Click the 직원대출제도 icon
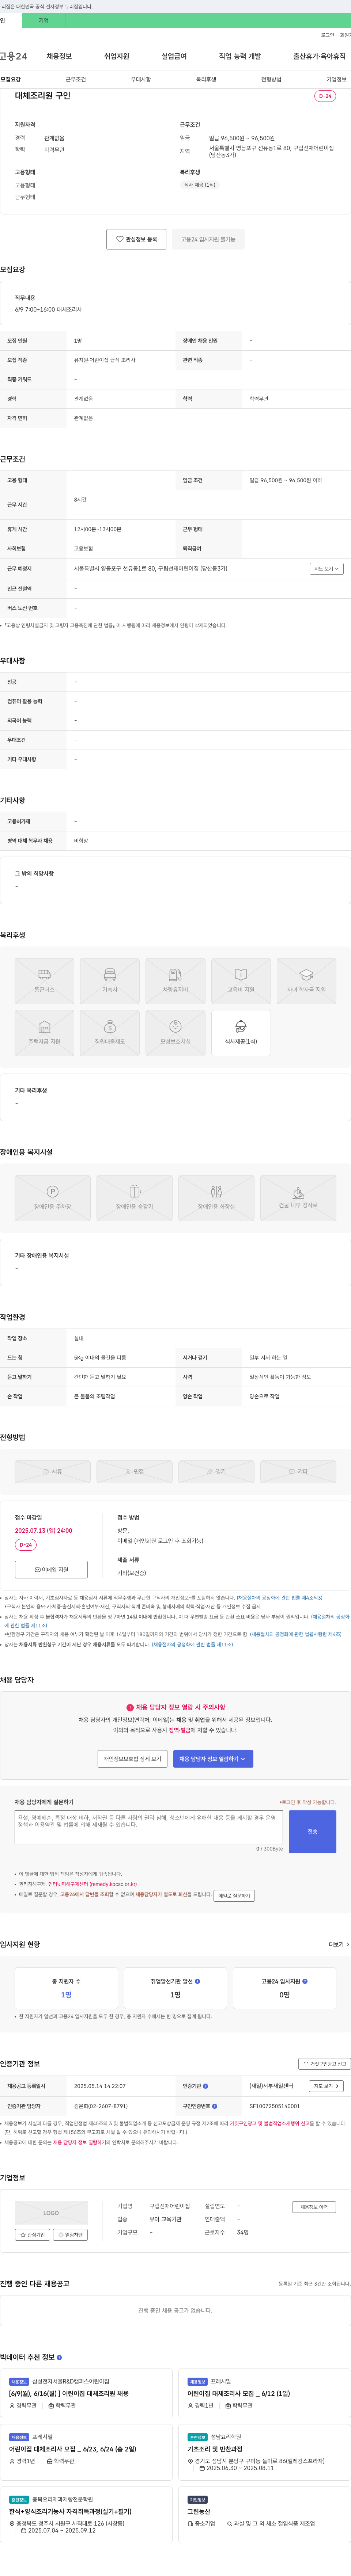Screen dimensions: 351x2576 point(110,1033)
